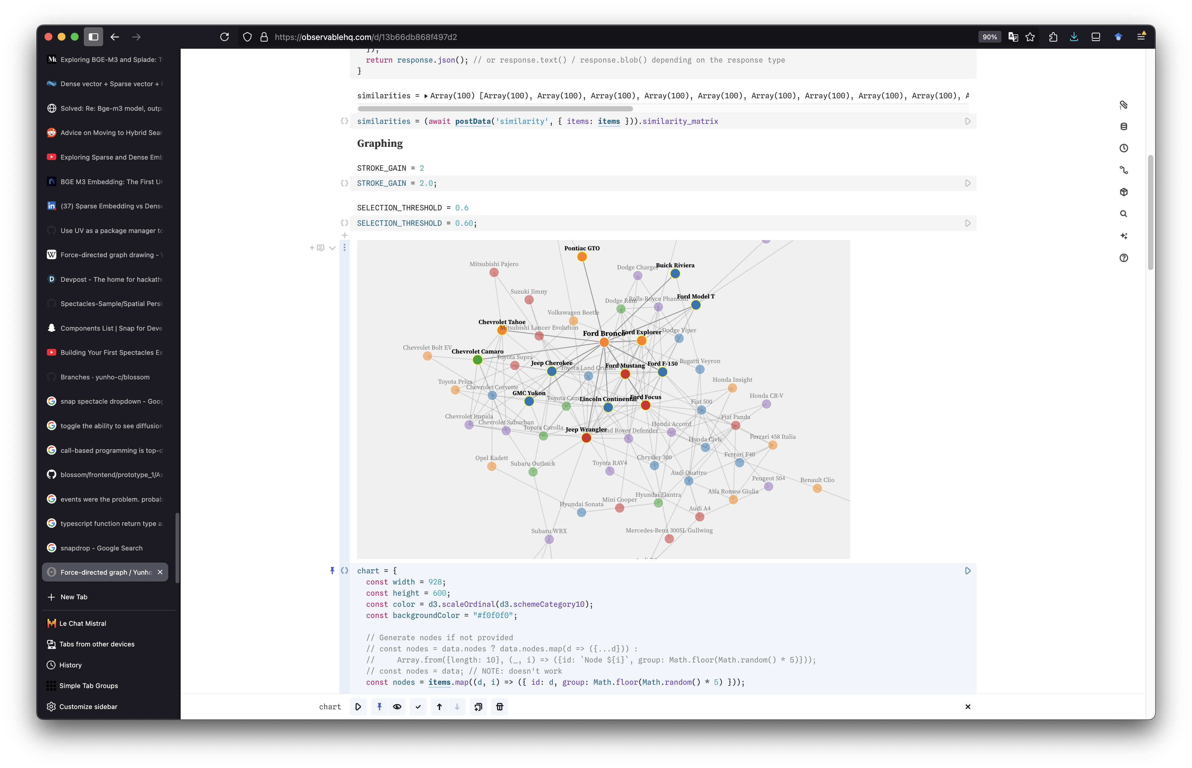Toggle chart cell visibility eye icon
Screen dimensions: 1192x768
point(397,707)
